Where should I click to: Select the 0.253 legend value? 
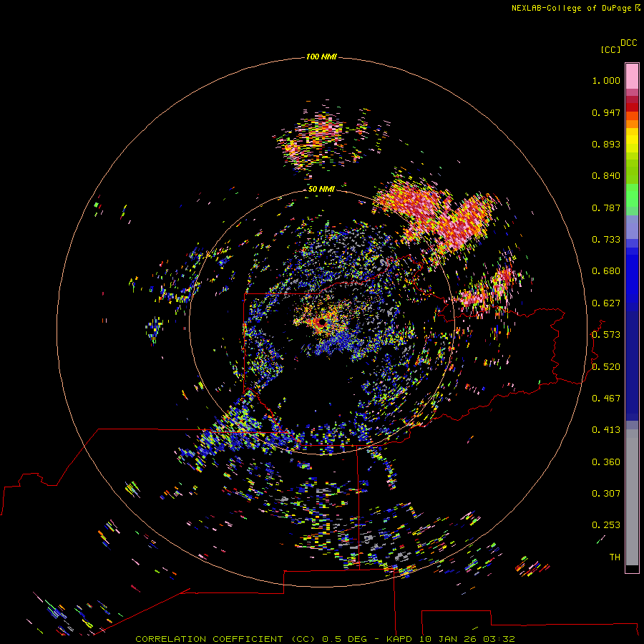(x=606, y=525)
